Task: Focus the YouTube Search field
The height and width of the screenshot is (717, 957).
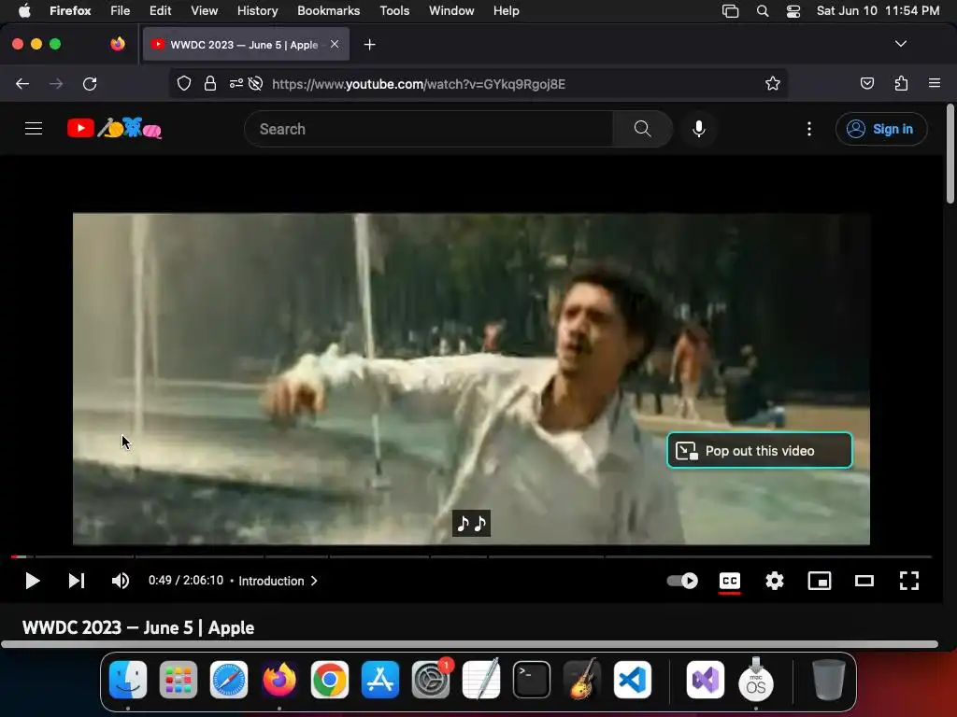Action: 428,129
